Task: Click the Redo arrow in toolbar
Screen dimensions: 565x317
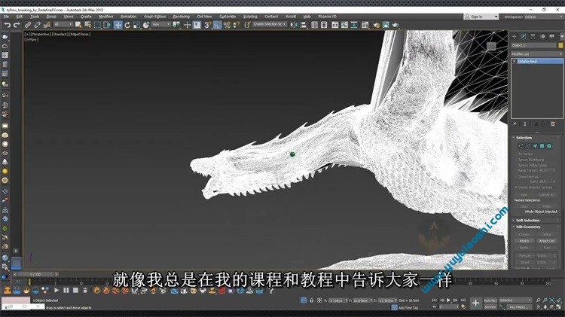Action: point(17,25)
